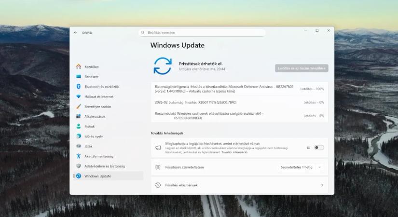Turn on the get latest updates toggle

click(x=319, y=148)
